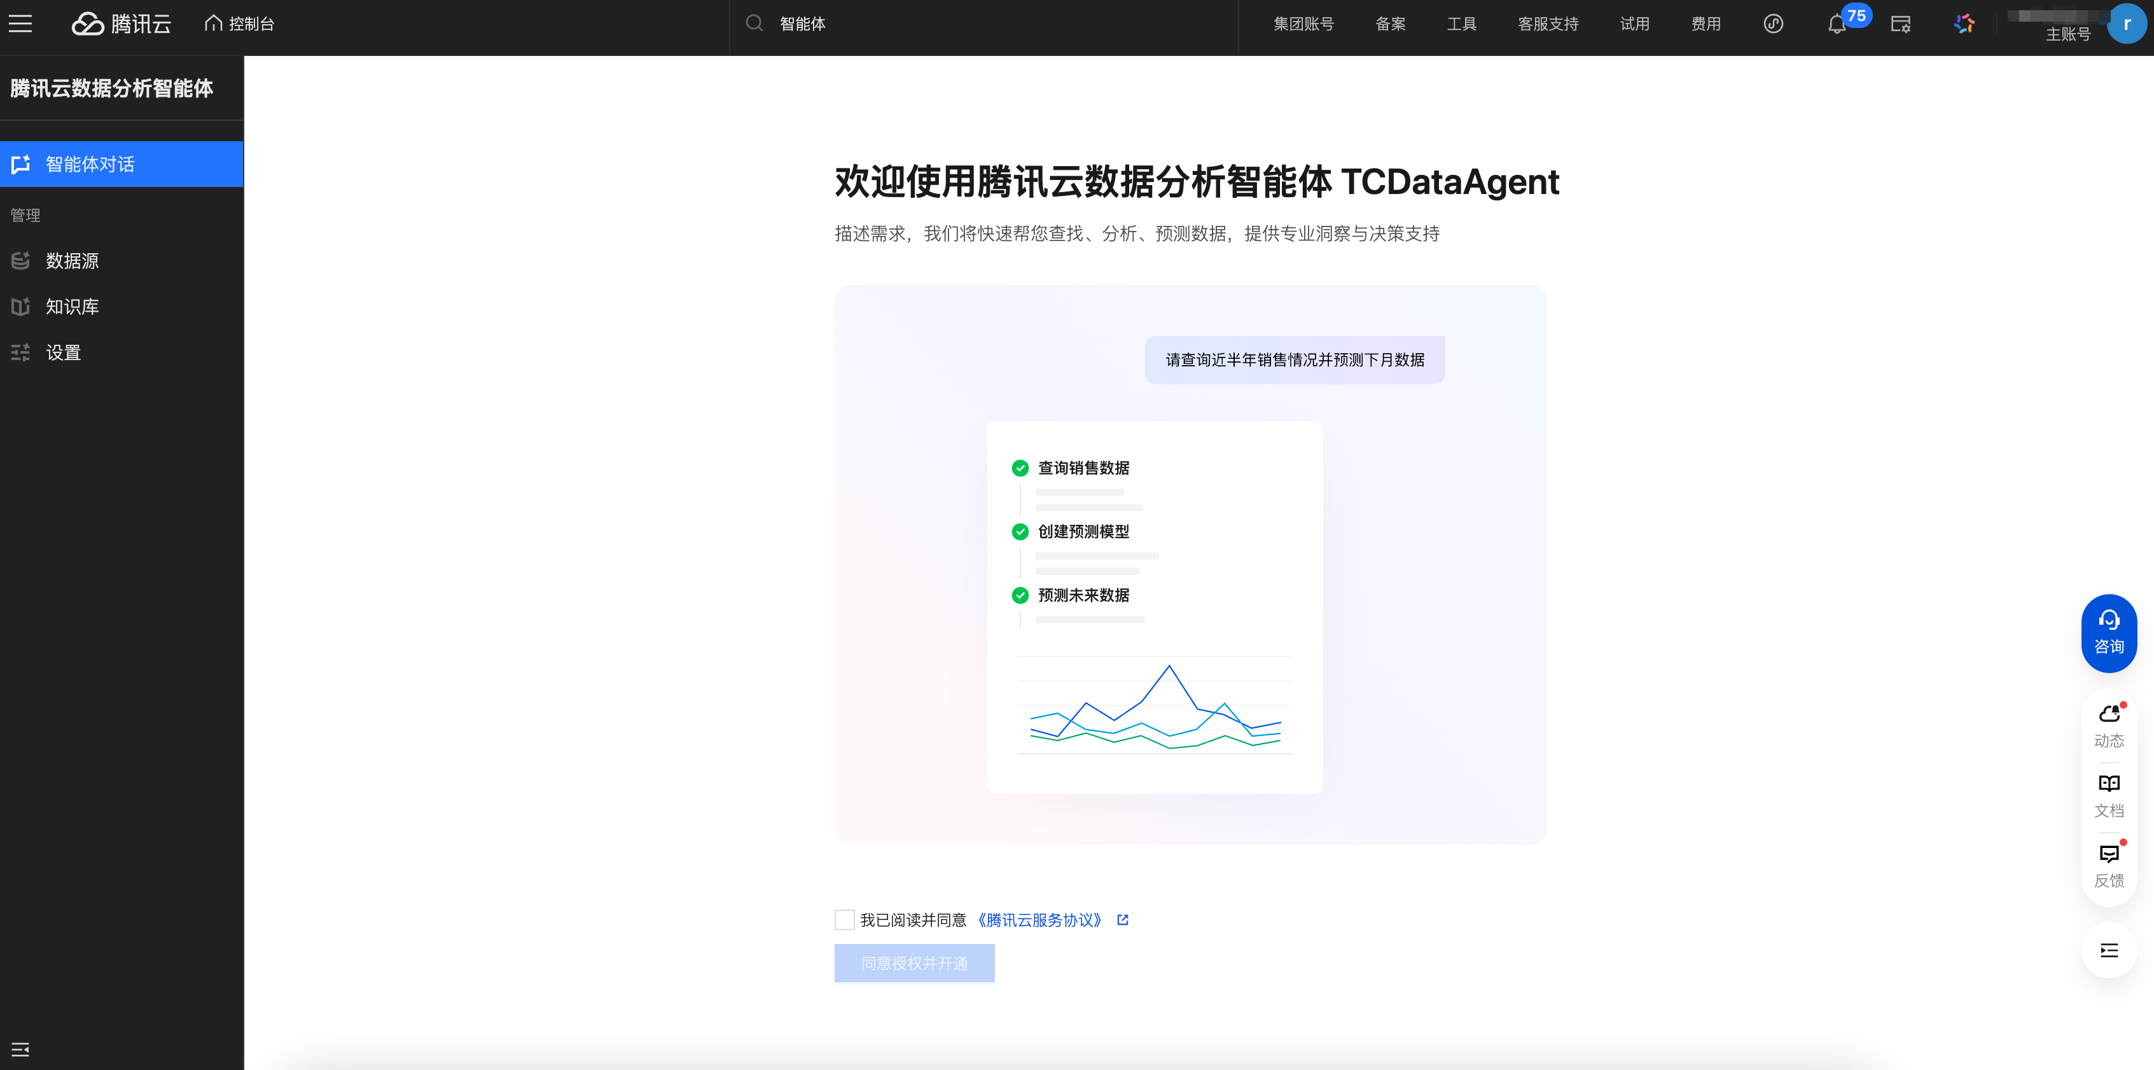Image resolution: width=2154 pixels, height=1070 pixels.
Task: Open the account avatar labeled r
Action: point(2127,24)
